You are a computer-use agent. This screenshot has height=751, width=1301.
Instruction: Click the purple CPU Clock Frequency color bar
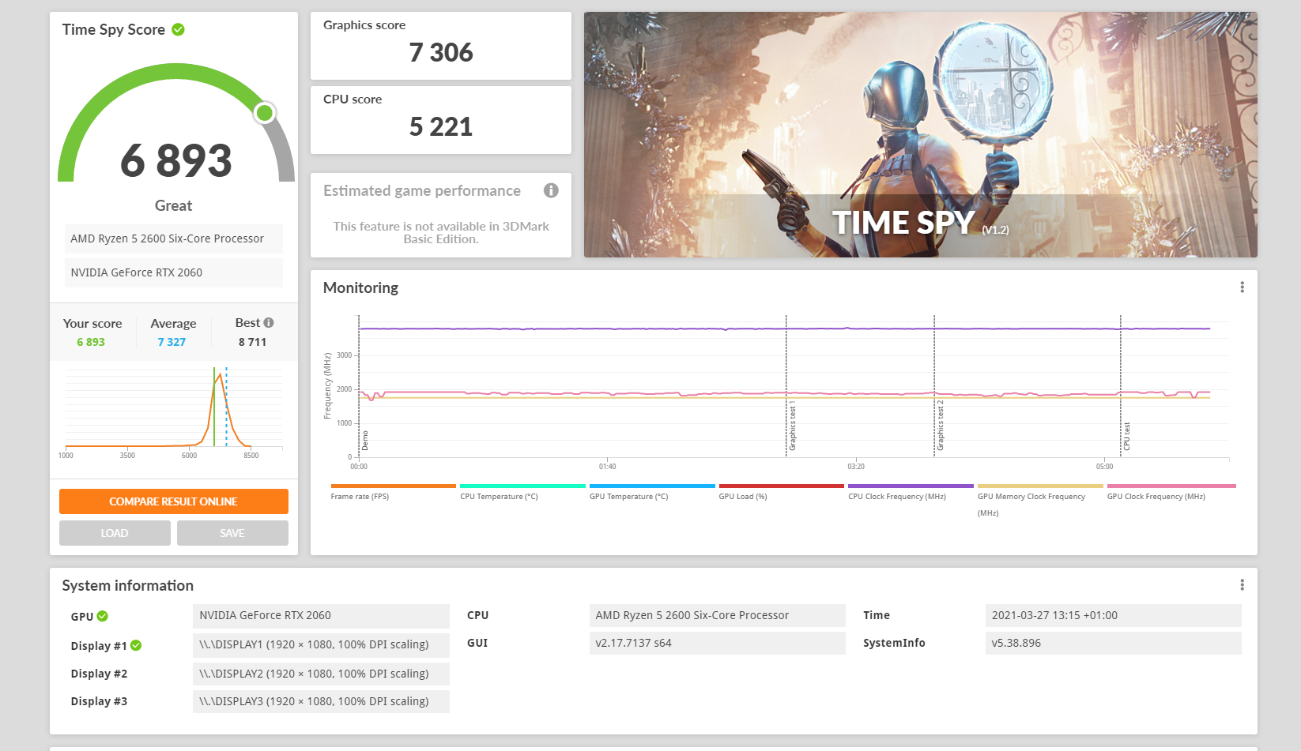(911, 486)
